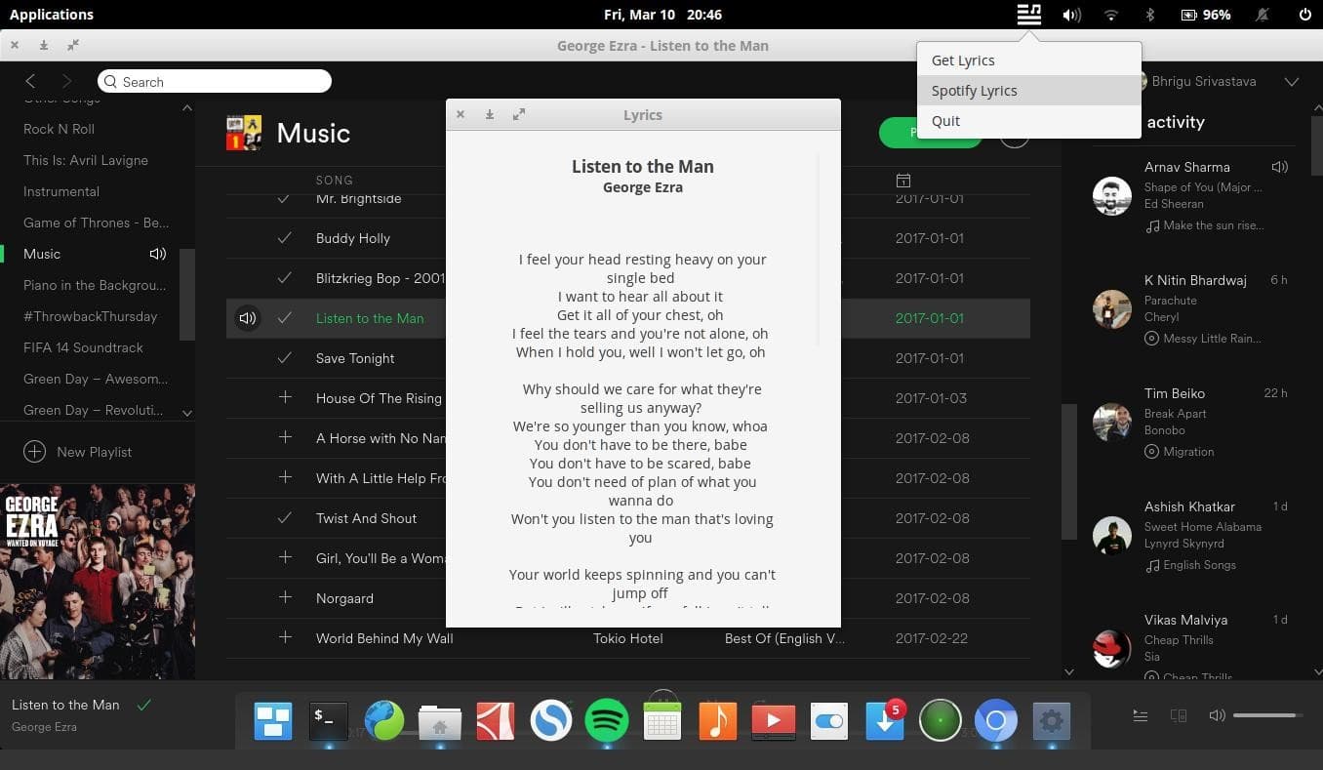Open the FIFA 14 Soundtrack playlist
The width and height of the screenshot is (1323, 770).
(x=83, y=347)
